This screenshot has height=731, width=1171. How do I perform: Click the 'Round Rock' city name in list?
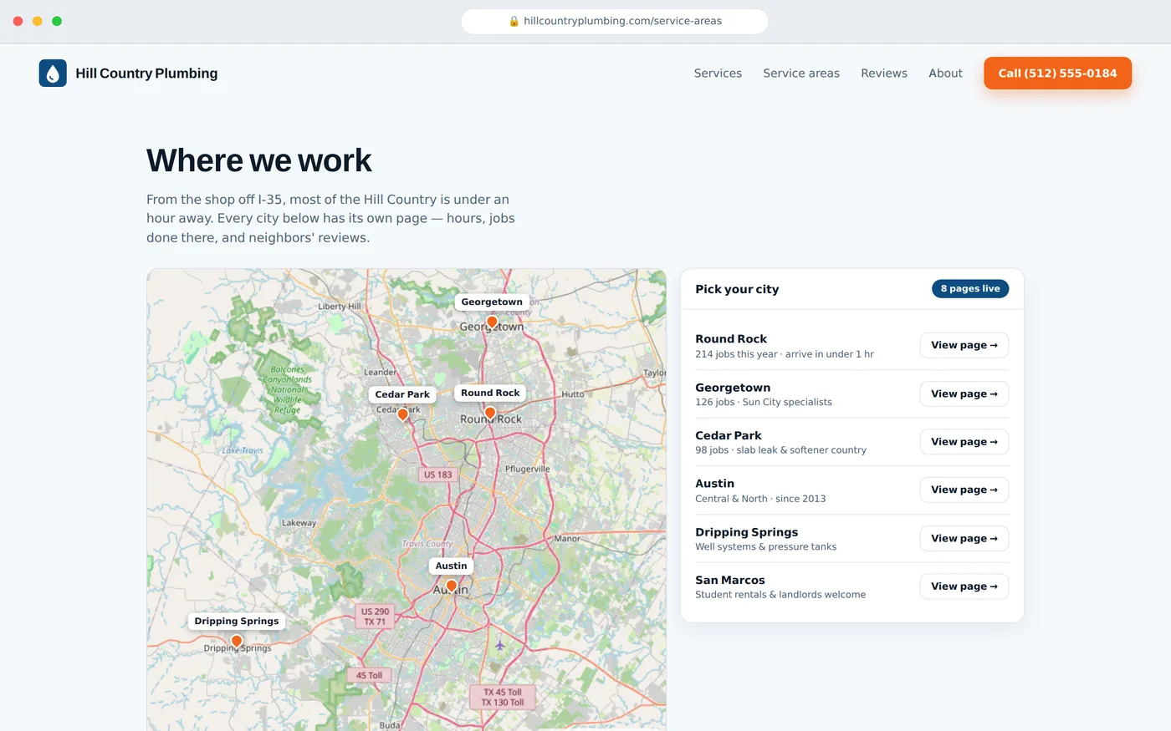pyautogui.click(x=731, y=338)
